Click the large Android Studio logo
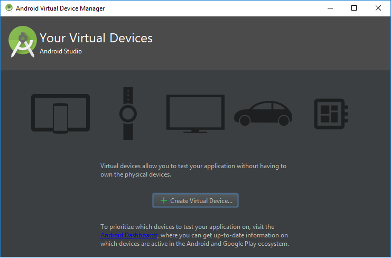The image size is (391, 258). pyautogui.click(x=23, y=42)
